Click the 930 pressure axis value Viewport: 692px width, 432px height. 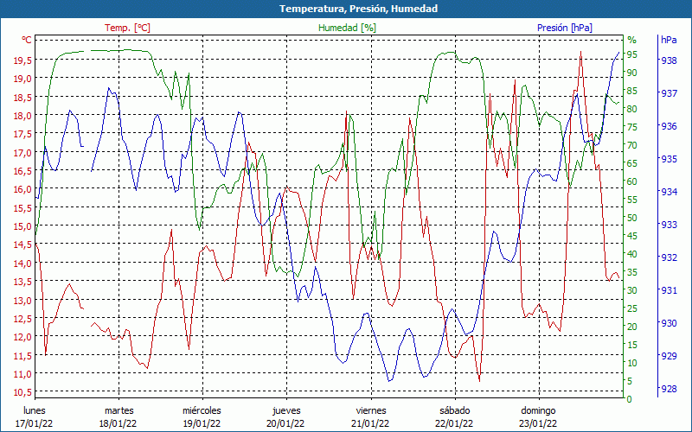click(x=669, y=323)
